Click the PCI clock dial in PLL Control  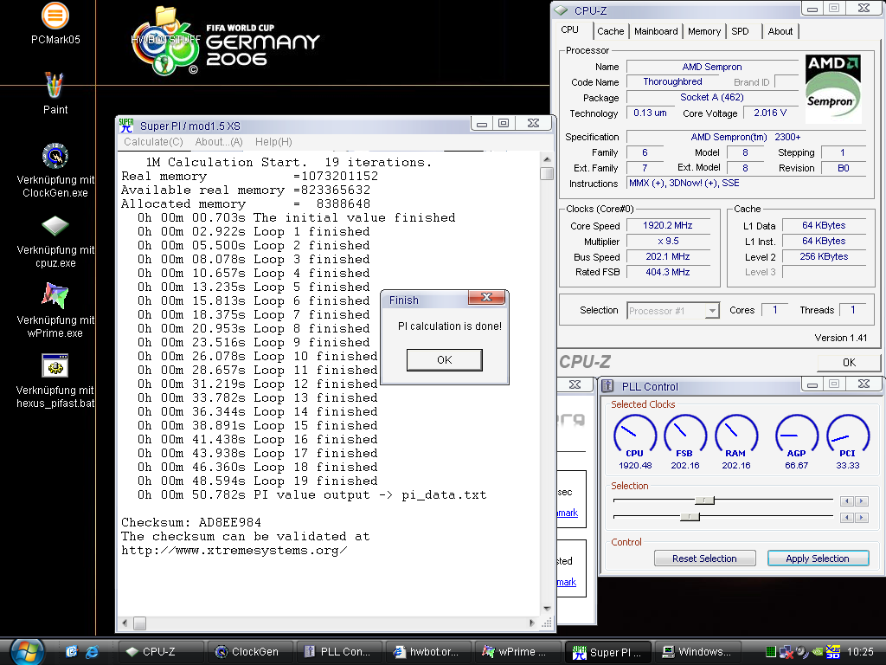[x=848, y=436]
